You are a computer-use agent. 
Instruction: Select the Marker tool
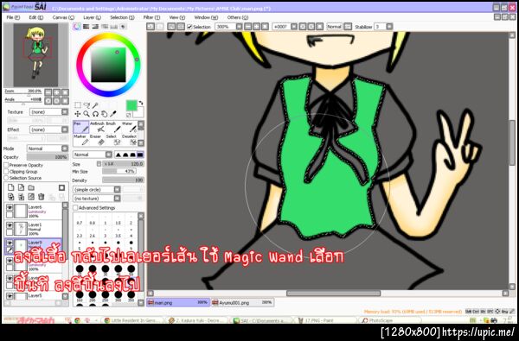(x=81, y=140)
